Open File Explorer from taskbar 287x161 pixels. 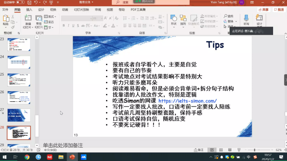[61, 157]
